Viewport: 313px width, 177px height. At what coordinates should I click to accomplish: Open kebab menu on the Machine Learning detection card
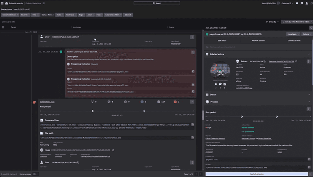[x=193, y=52]
